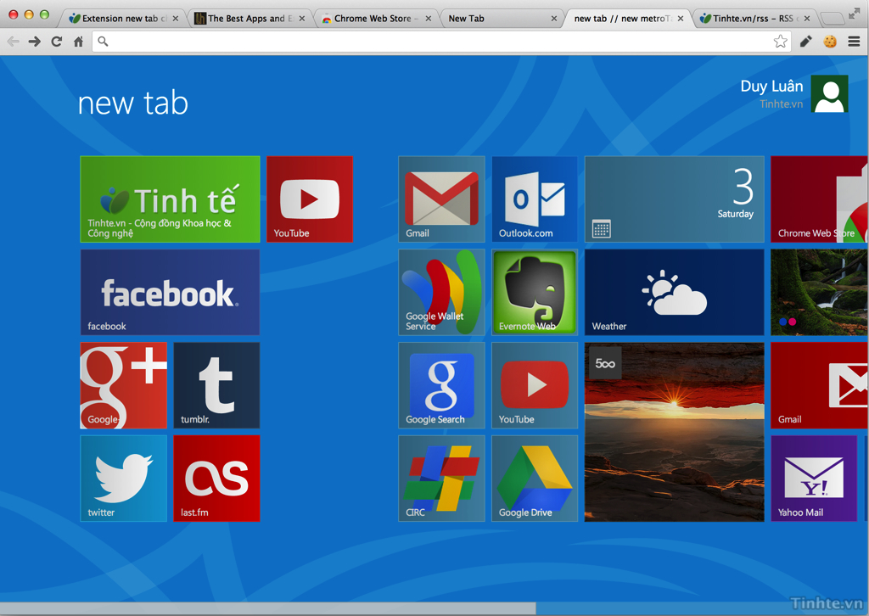
Task: Click the pencil edit extension icon
Action: click(x=806, y=42)
